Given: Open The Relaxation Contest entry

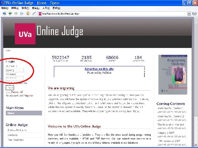Looking at the screenshot, I should (x=171, y=125).
